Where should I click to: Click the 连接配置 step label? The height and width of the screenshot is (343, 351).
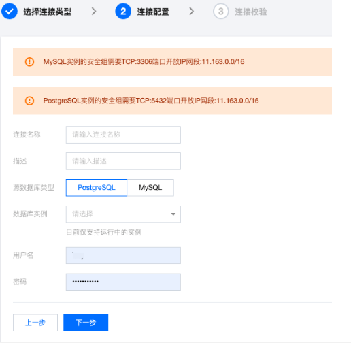point(153,12)
